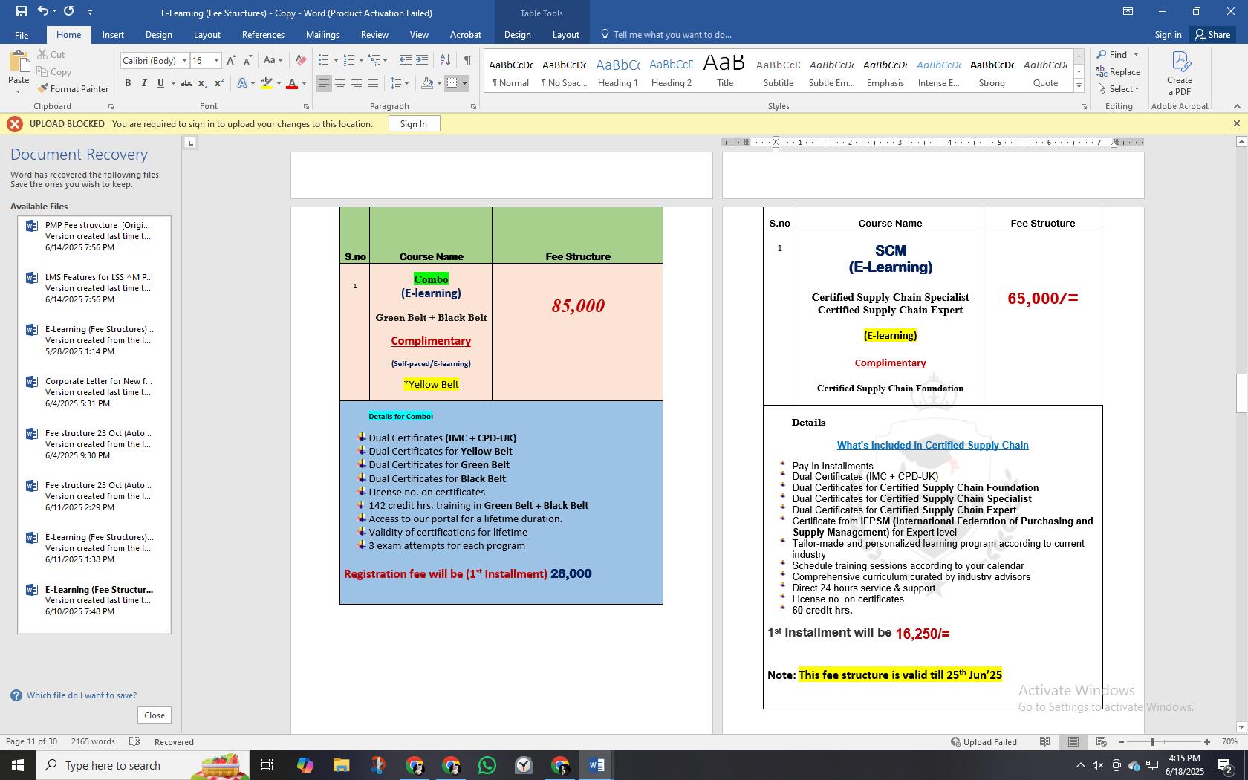1248x780 pixels.
Task: Click the vertical scrollbar thumb
Action: [x=1241, y=394]
